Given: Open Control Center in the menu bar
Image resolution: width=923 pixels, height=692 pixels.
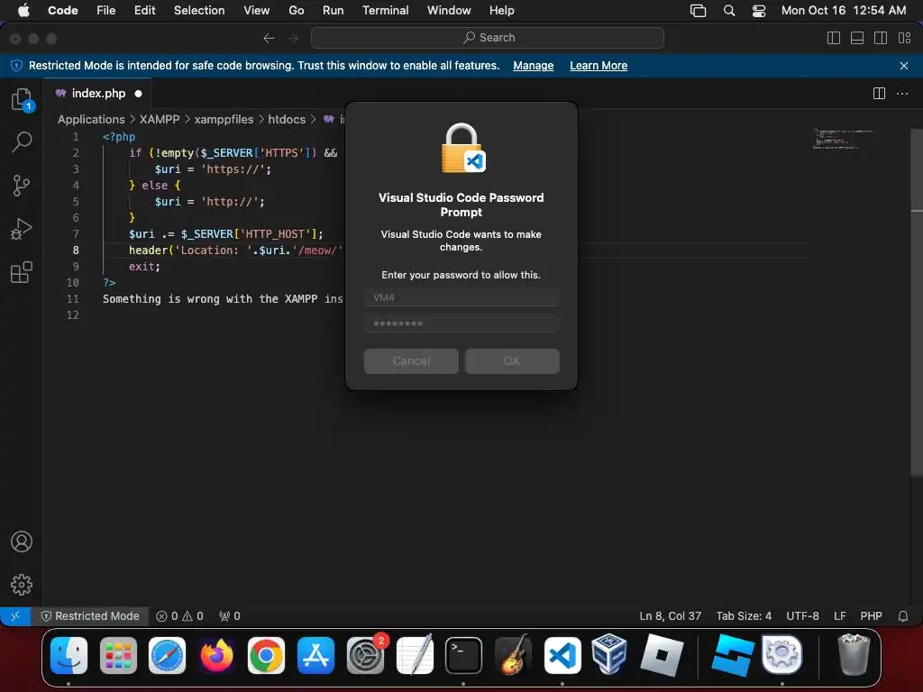Looking at the screenshot, I should pyautogui.click(x=759, y=11).
